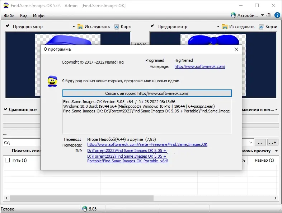The image size is (282, 213).
Task: Check the Путь (1) column checkbox
Action: tap(8, 160)
